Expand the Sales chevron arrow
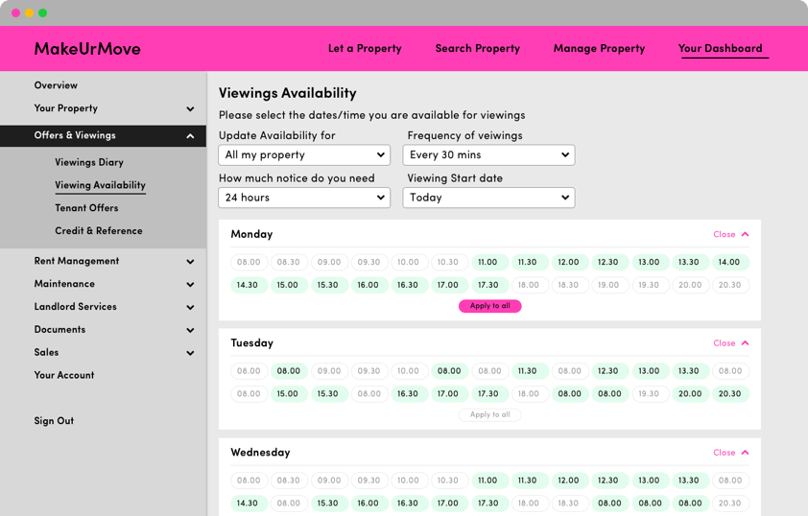The height and width of the screenshot is (516, 808). pyautogui.click(x=190, y=354)
